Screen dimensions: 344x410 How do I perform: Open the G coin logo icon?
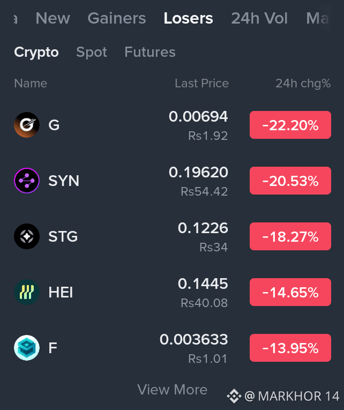pos(27,125)
